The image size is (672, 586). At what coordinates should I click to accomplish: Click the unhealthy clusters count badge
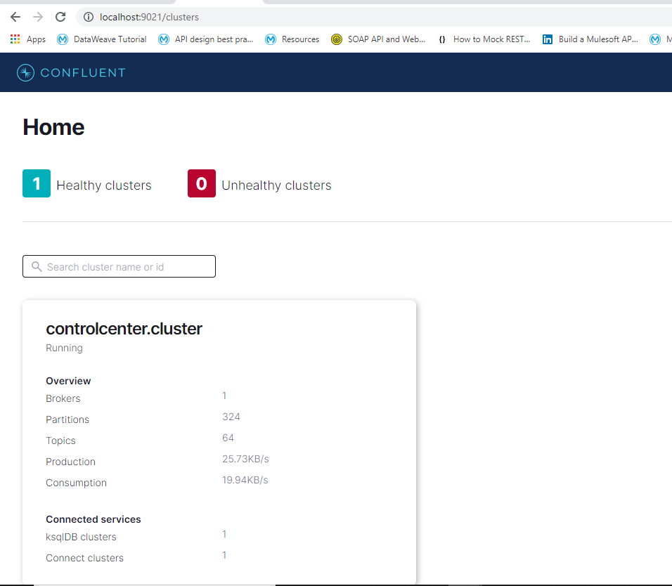(x=202, y=183)
